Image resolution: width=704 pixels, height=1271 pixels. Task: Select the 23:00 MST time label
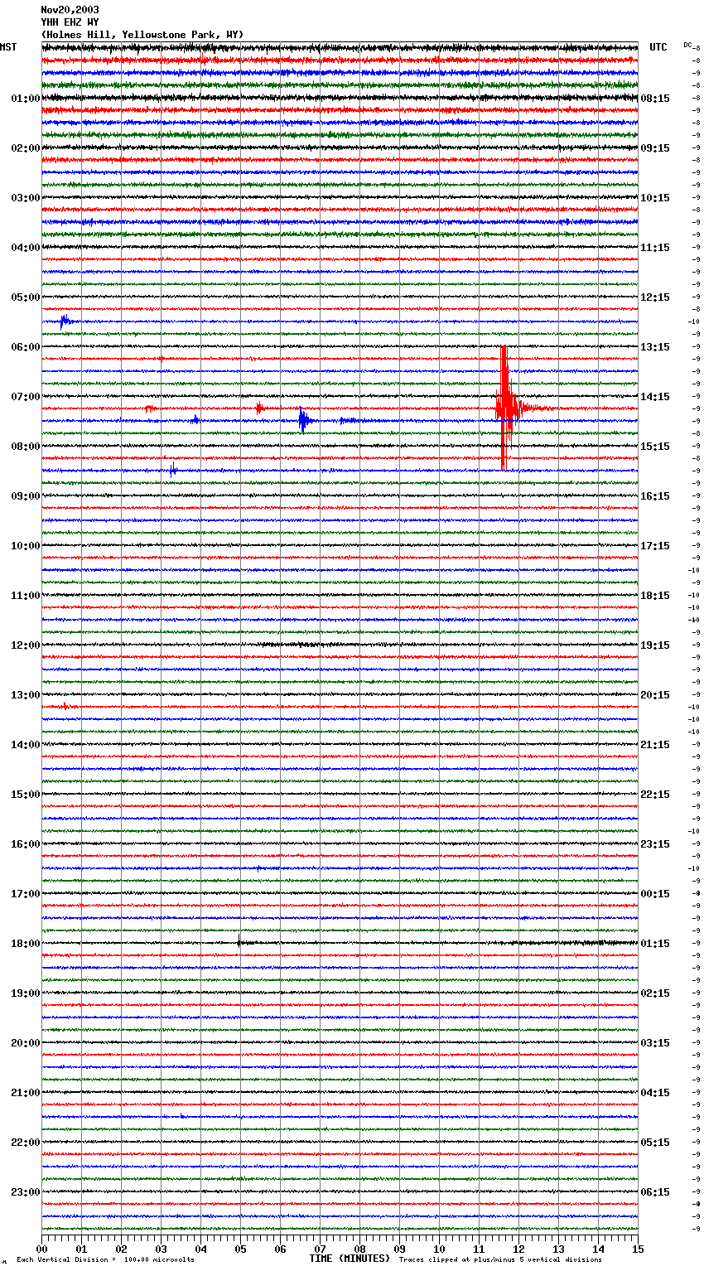coord(26,1192)
